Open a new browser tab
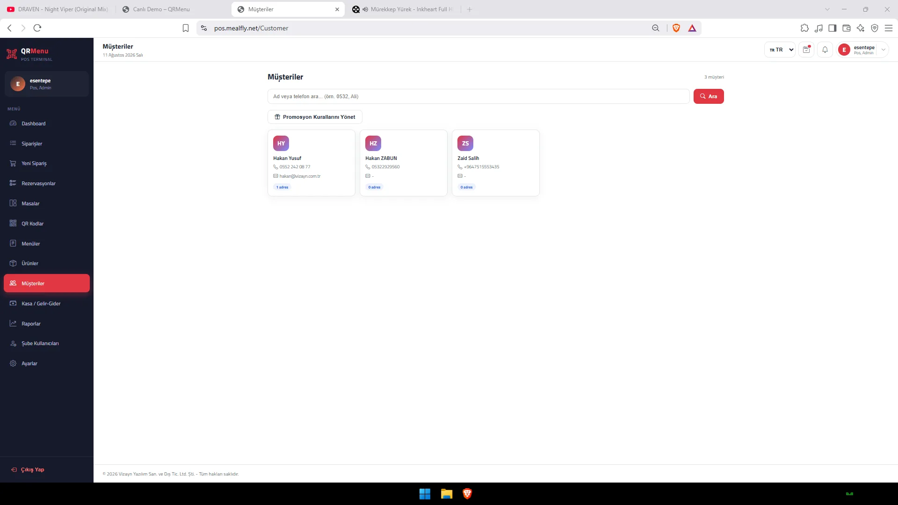898x505 pixels. coord(470,9)
